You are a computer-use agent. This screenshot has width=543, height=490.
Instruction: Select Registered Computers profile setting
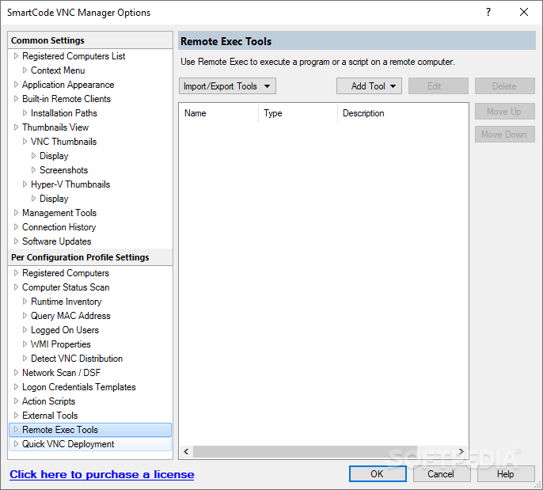66,273
